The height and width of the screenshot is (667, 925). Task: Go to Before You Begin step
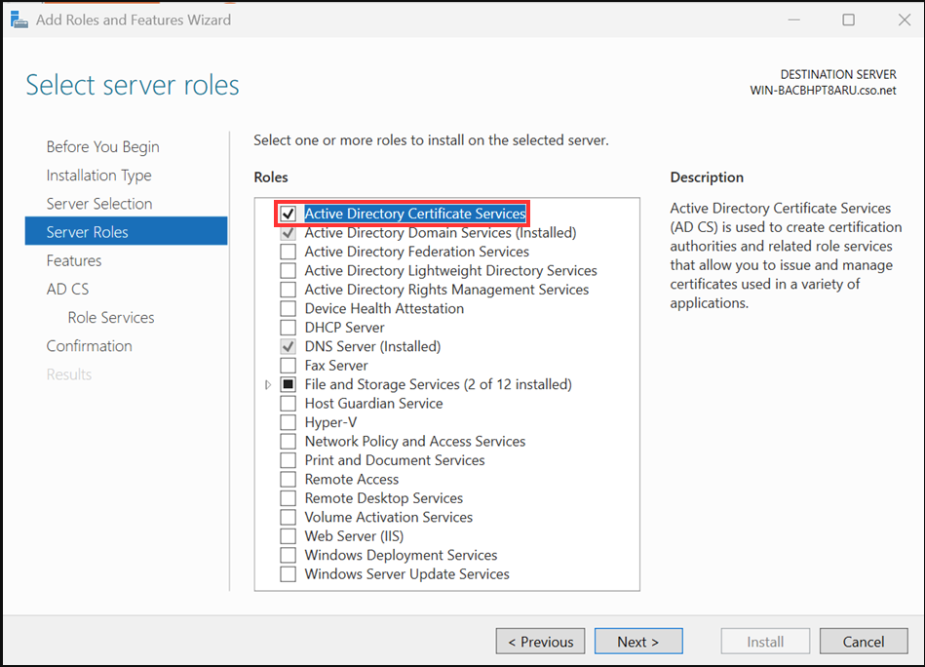pyautogui.click(x=102, y=146)
